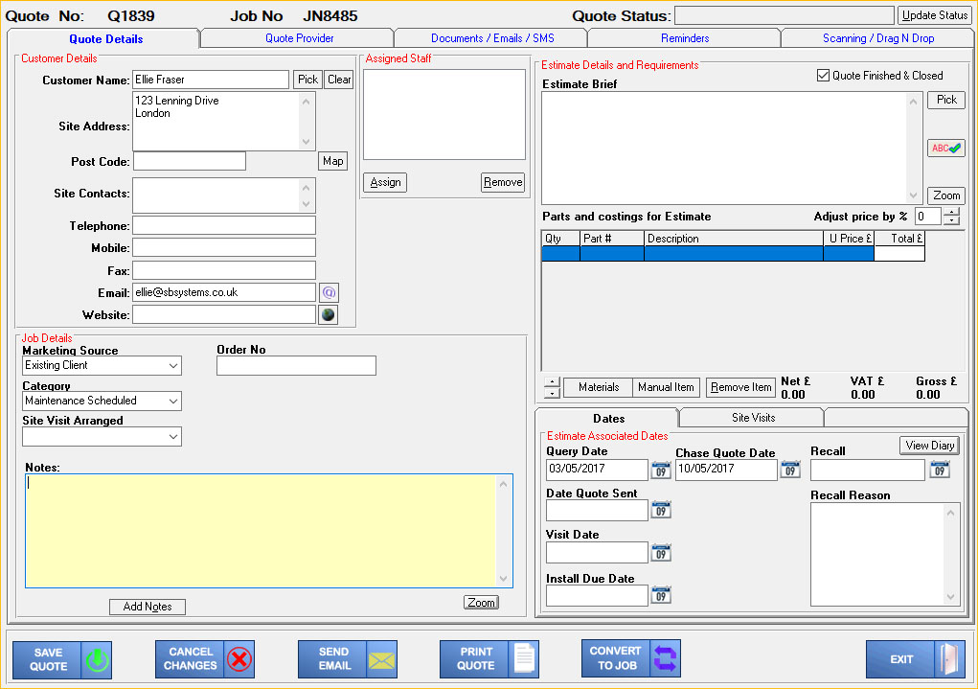The image size is (978, 689).
Task: Click the email @ icon beside Email field
Action: point(329,292)
